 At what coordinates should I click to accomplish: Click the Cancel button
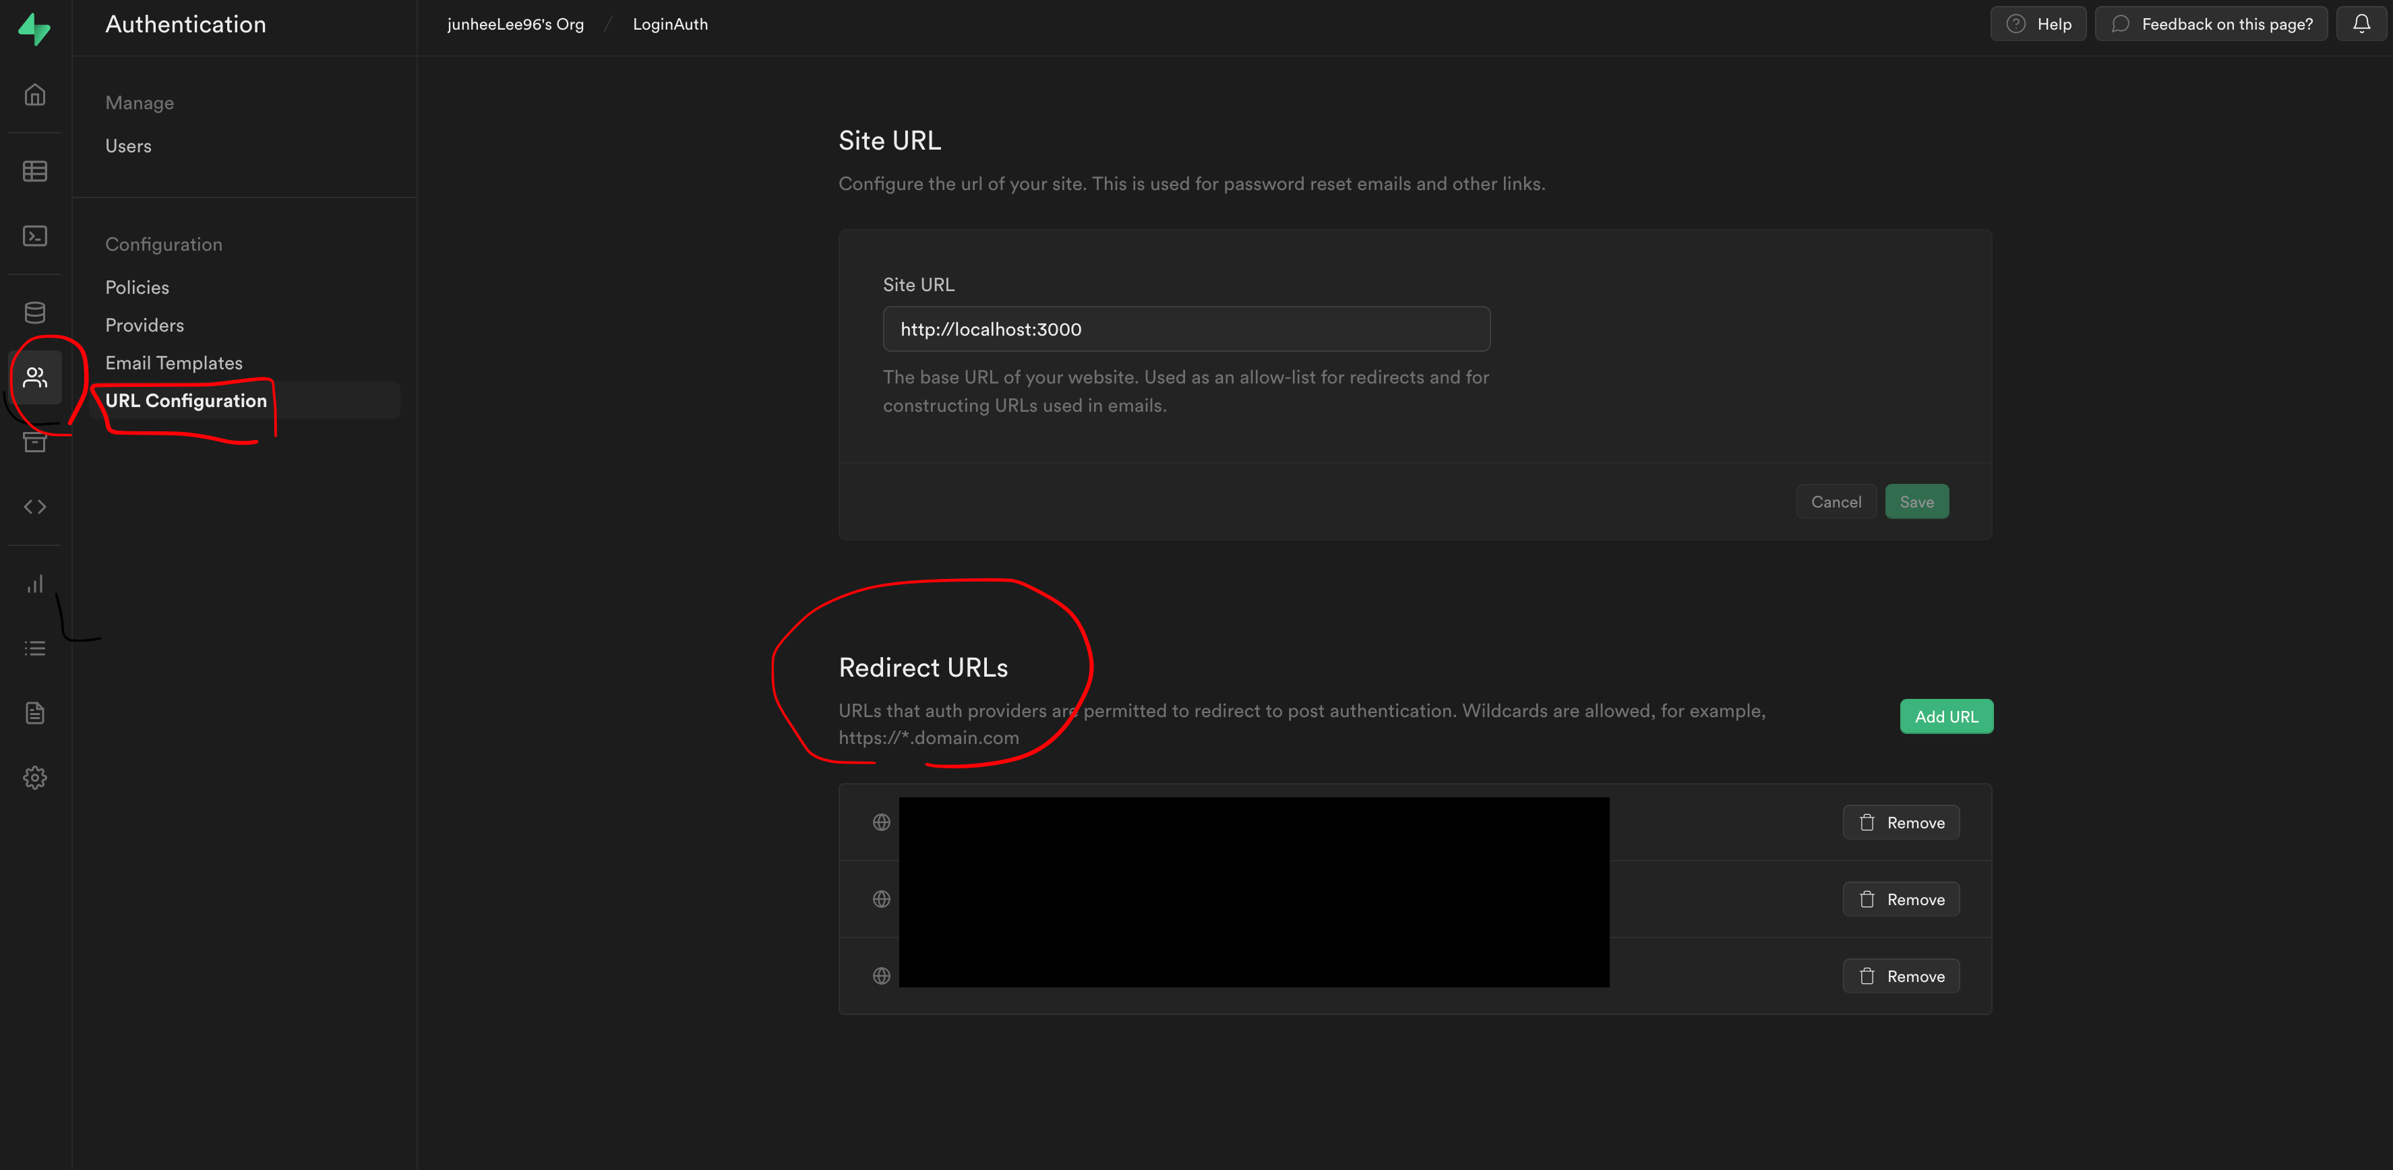[x=1836, y=501]
